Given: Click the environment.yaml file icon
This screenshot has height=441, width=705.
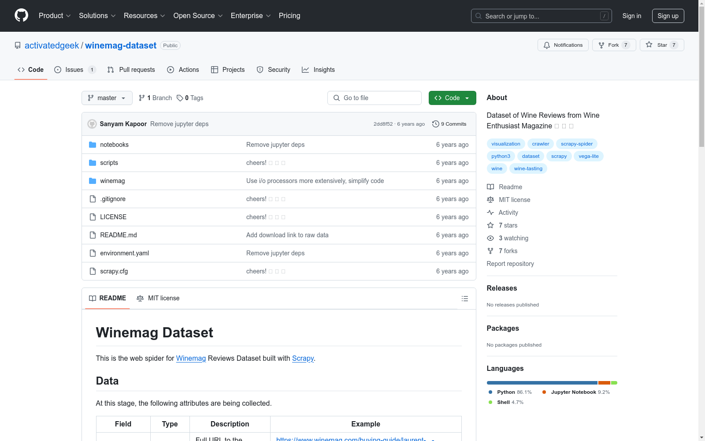Looking at the screenshot, I should click(93, 253).
